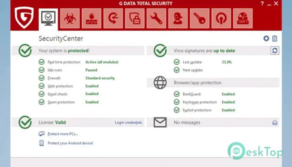The image size is (292, 167).
Task: Click Protect your Android device link
Action: point(70,143)
